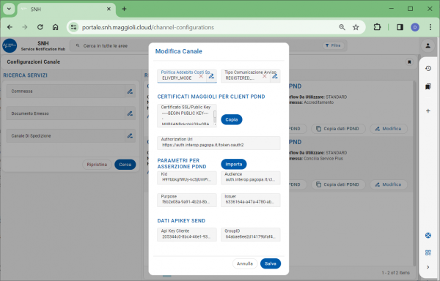Open the browser tab list dropdown
Viewport: 440px width, 281px height.
click(9, 9)
